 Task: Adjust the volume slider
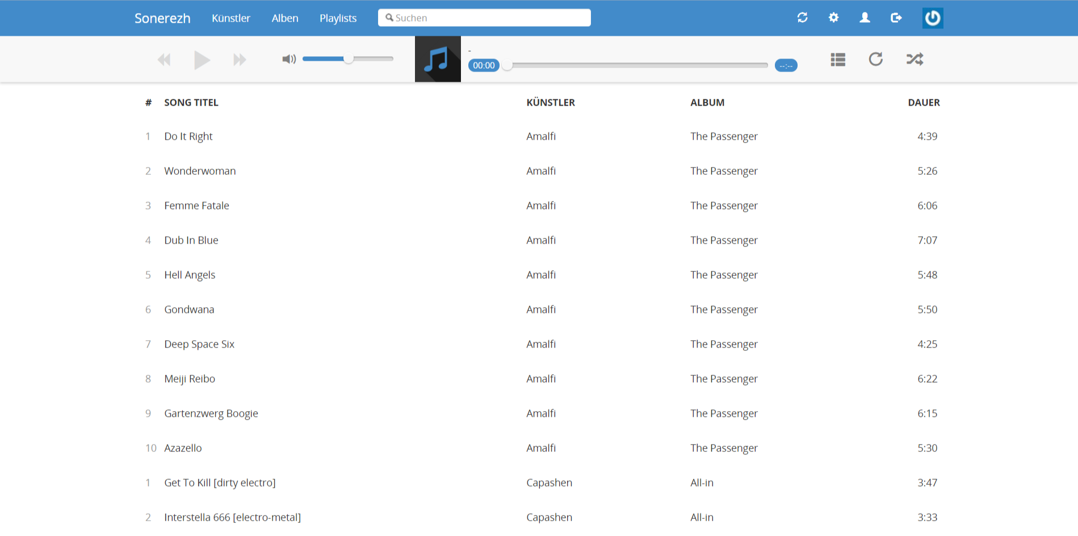pyautogui.click(x=348, y=58)
